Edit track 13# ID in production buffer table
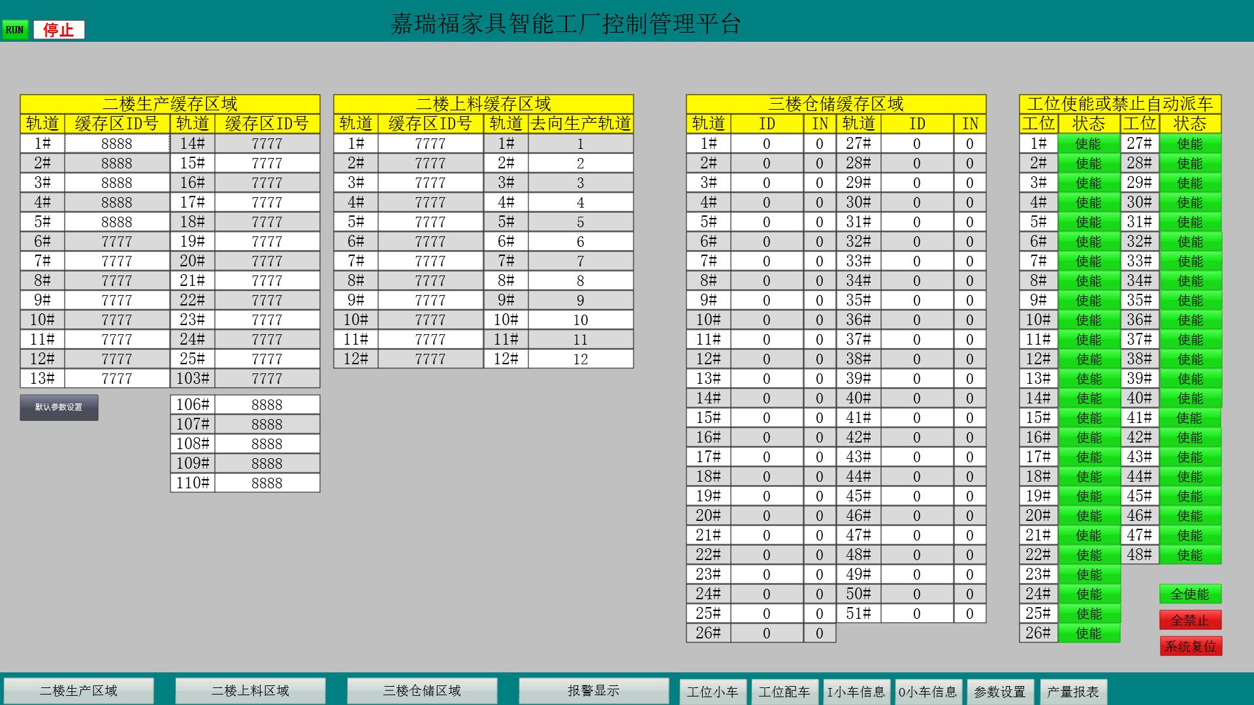This screenshot has width=1254, height=705. pos(117,379)
